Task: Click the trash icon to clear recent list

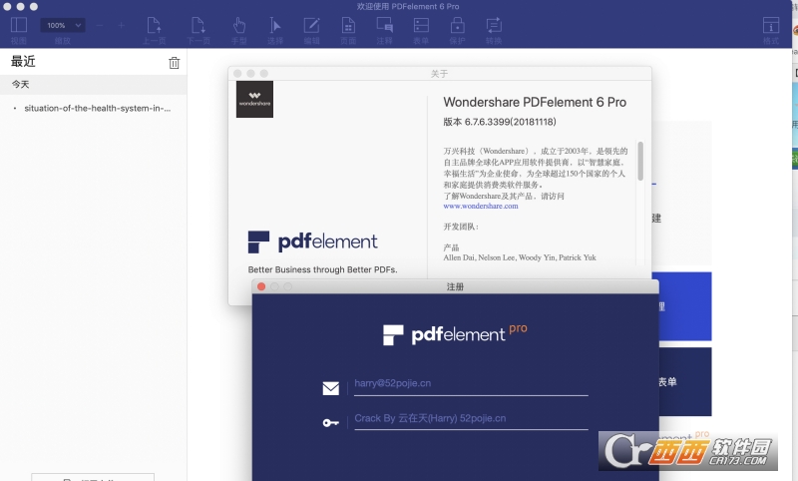Action: coord(174,63)
